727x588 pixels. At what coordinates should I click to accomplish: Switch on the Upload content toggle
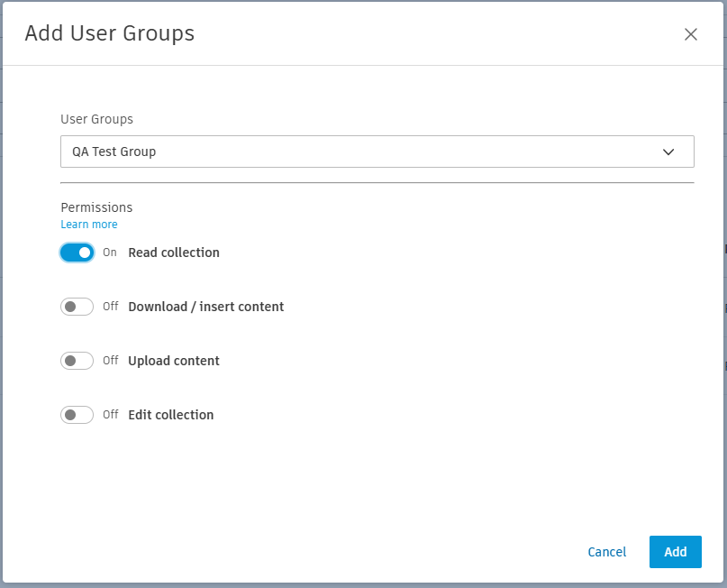pyautogui.click(x=77, y=361)
